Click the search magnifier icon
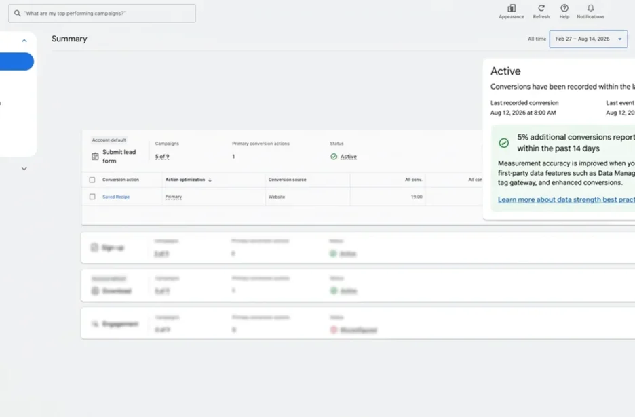This screenshot has height=417, width=635. pyautogui.click(x=18, y=14)
